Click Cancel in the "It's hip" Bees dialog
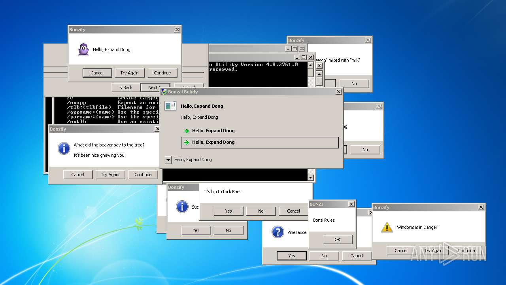506x285 pixels. 294,211
